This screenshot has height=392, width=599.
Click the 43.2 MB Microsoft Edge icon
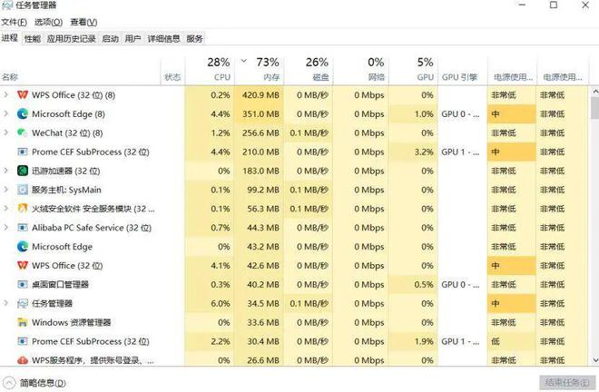pos(23,247)
